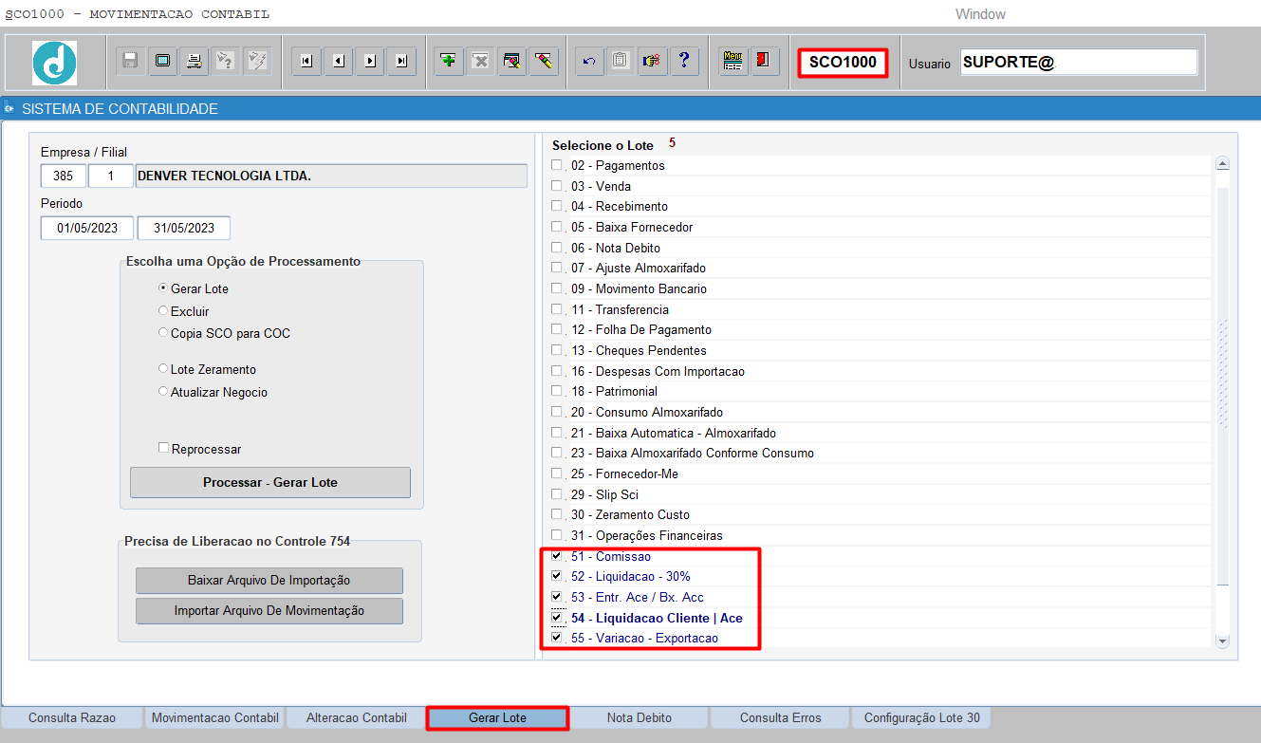Select the Gerar Lote radio option
Image resolution: width=1261 pixels, height=743 pixels.
(x=163, y=288)
